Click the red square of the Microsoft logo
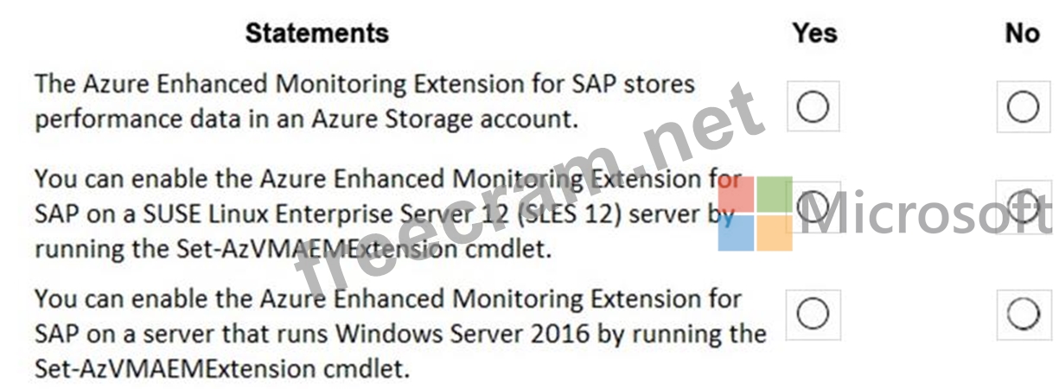 tap(736, 194)
